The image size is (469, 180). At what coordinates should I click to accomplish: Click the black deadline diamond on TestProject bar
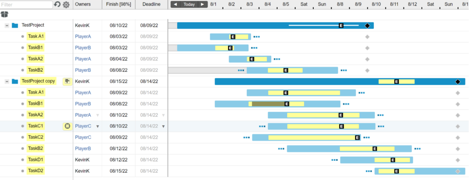pos(367,26)
